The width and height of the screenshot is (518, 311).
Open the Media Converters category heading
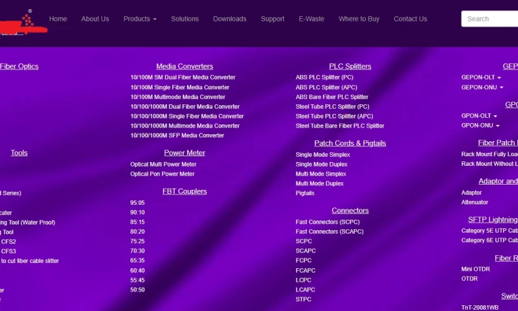point(185,66)
